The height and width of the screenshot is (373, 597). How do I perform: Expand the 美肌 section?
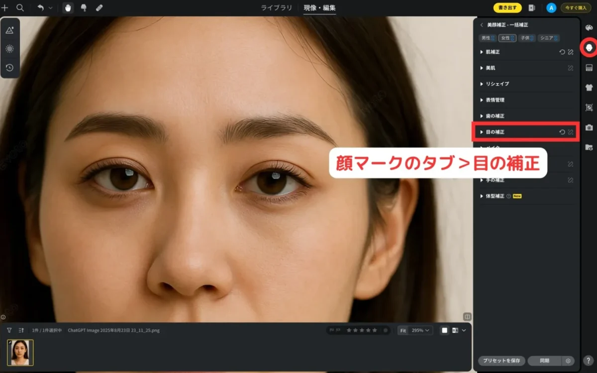click(488, 68)
